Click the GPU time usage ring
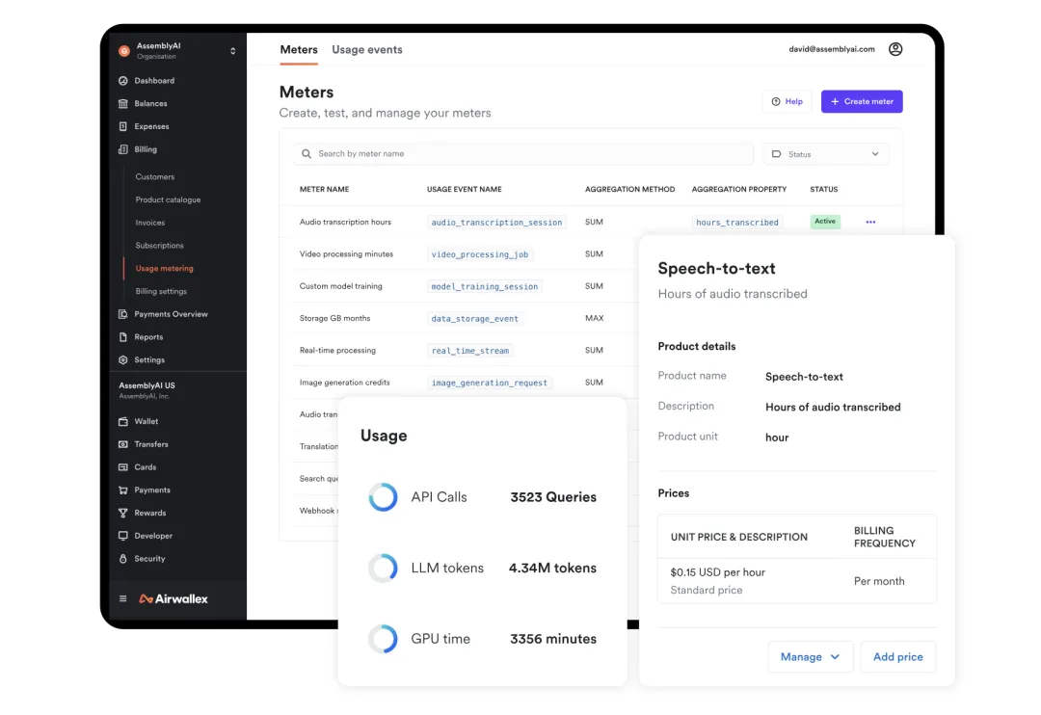 (x=383, y=639)
